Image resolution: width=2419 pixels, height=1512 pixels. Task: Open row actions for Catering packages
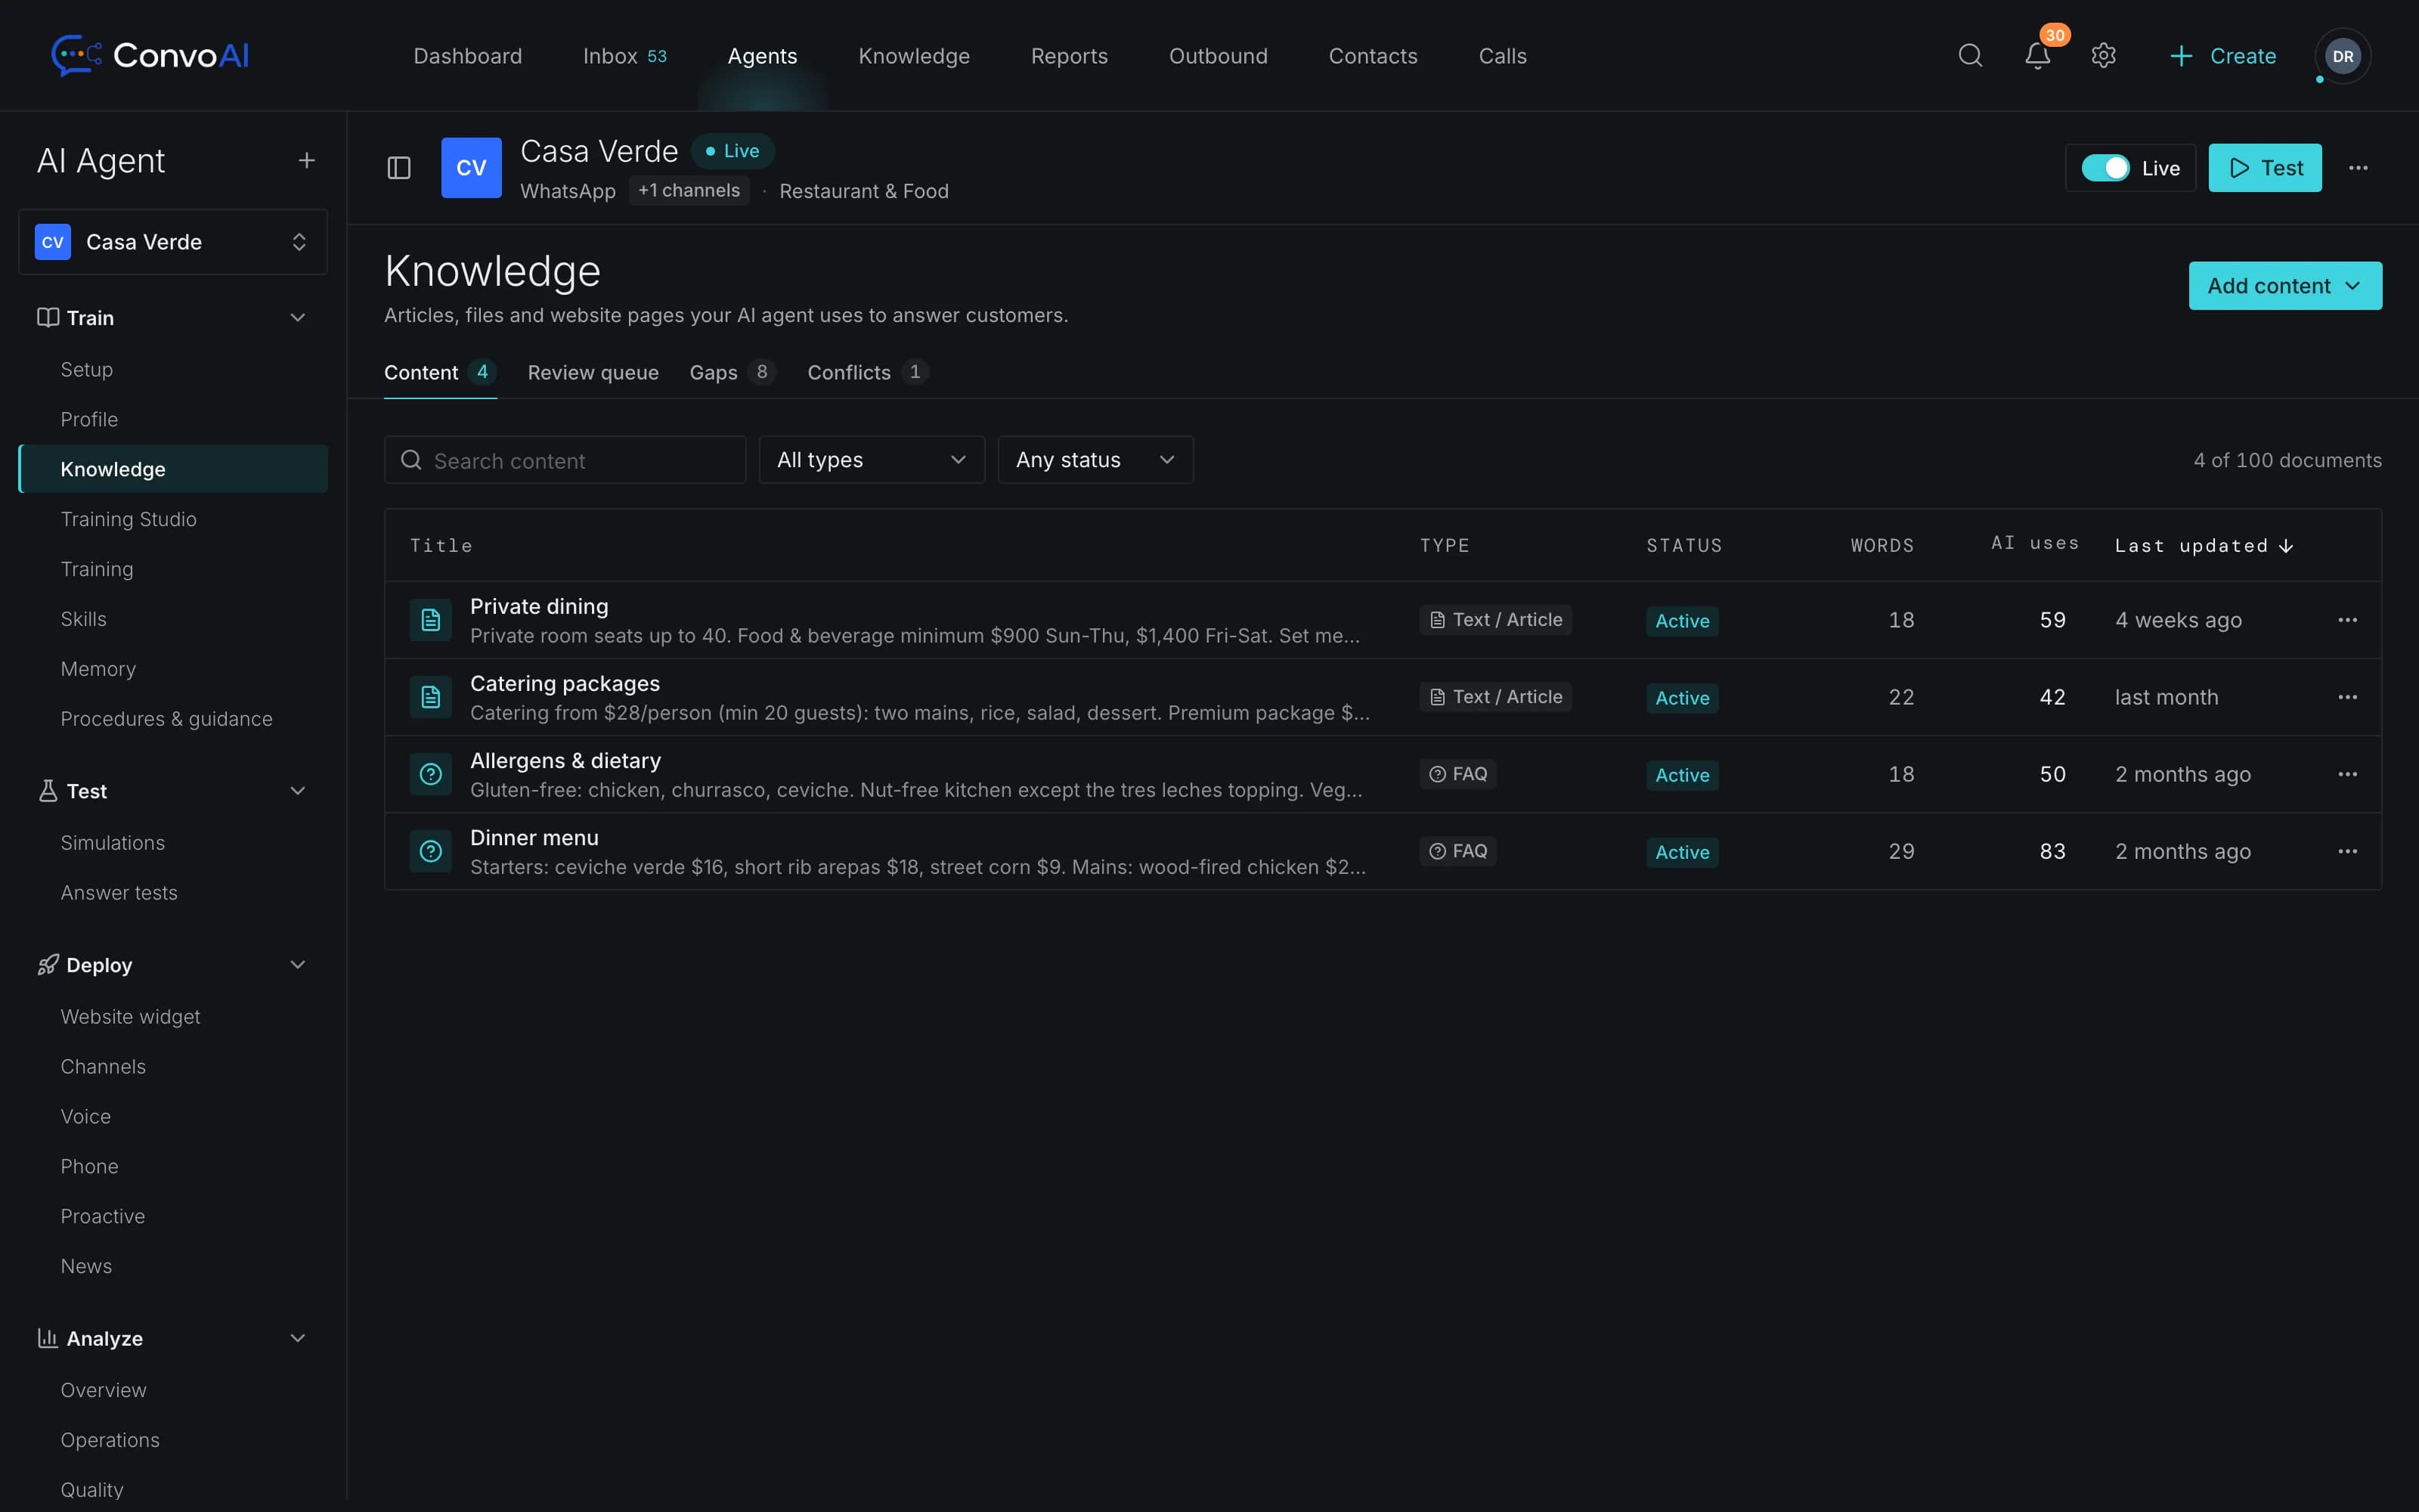[2348, 697]
